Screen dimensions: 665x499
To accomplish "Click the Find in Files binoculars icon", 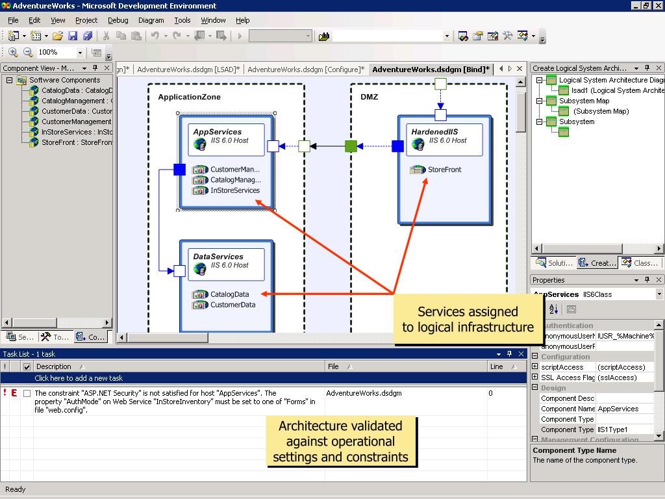I will coord(324,36).
